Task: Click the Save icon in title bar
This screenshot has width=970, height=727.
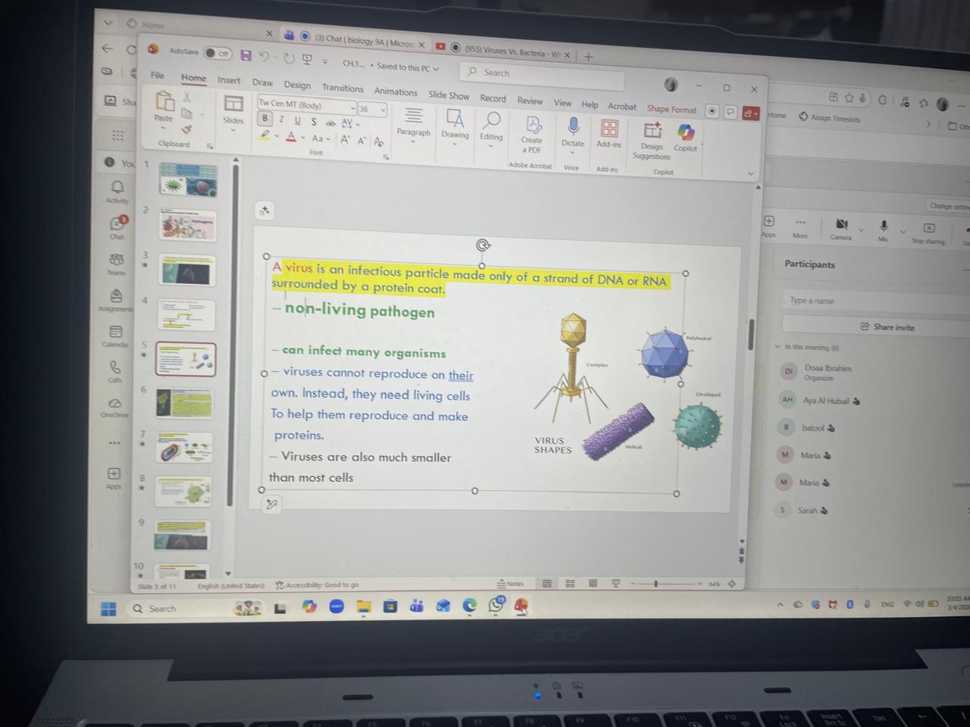Action: point(246,55)
